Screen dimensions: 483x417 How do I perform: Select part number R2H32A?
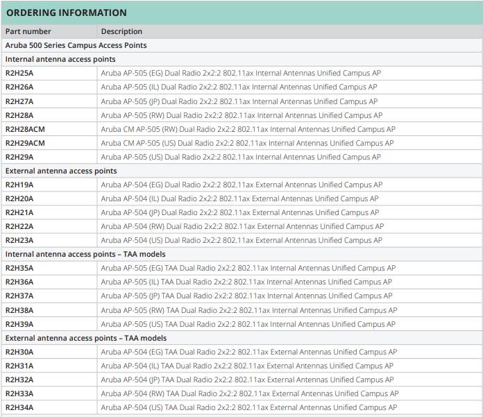click(x=19, y=380)
